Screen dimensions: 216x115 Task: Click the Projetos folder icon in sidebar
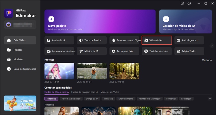(9, 50)
